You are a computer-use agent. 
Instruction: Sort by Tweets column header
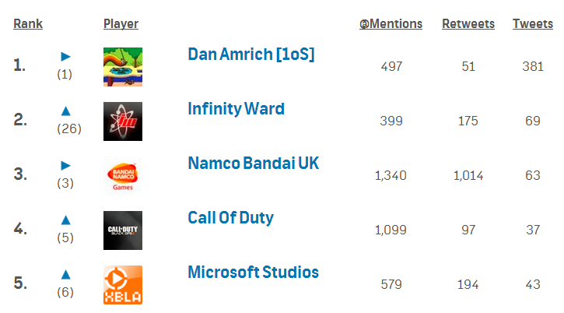[x=533, y=24]
